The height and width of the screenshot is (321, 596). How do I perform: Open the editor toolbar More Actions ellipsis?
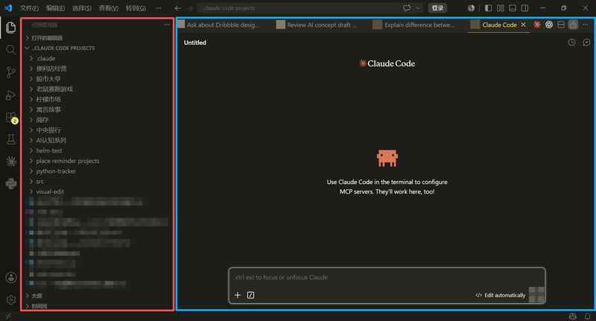click(x=586, y=25)
